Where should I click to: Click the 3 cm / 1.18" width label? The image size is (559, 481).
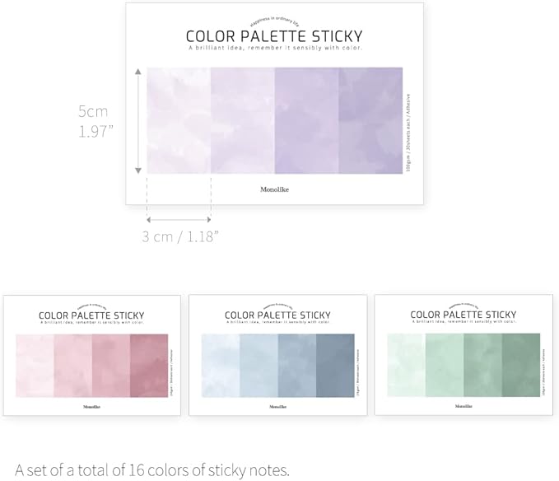180,237
